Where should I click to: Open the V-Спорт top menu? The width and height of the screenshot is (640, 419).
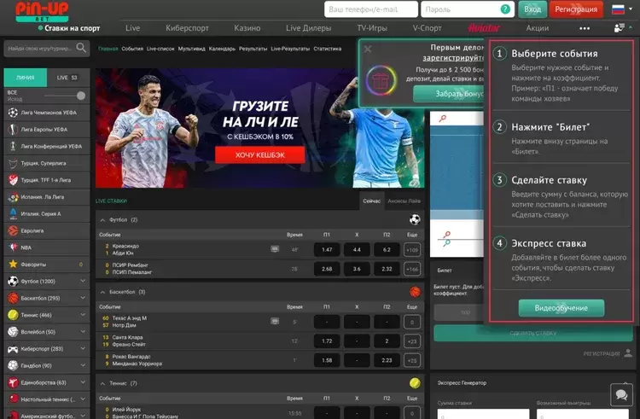click(427, 28)
